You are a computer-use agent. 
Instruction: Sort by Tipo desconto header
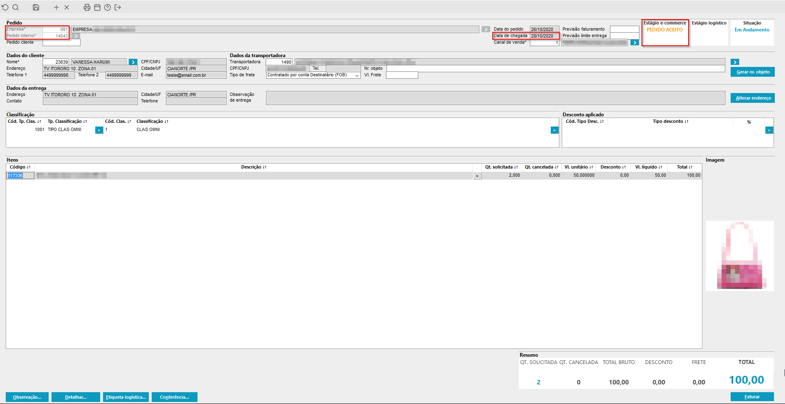[x=671, y=121]
